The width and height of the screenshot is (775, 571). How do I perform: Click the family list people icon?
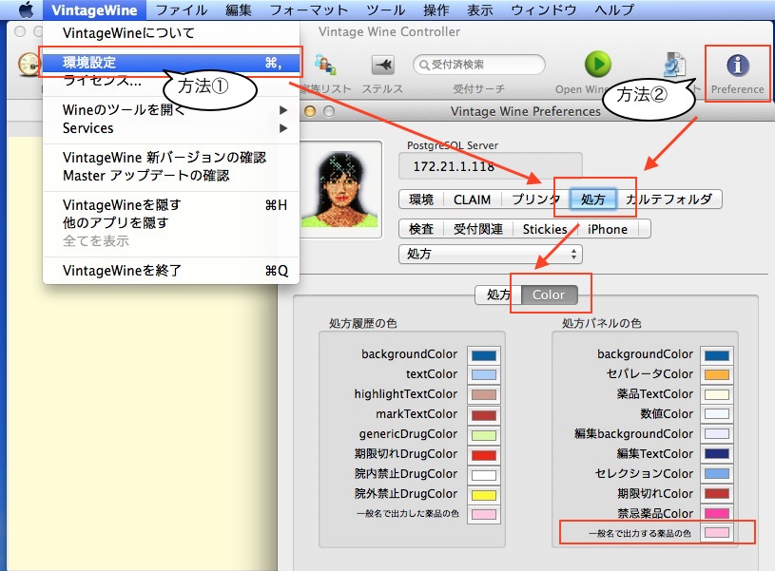(x=324, y=65)
